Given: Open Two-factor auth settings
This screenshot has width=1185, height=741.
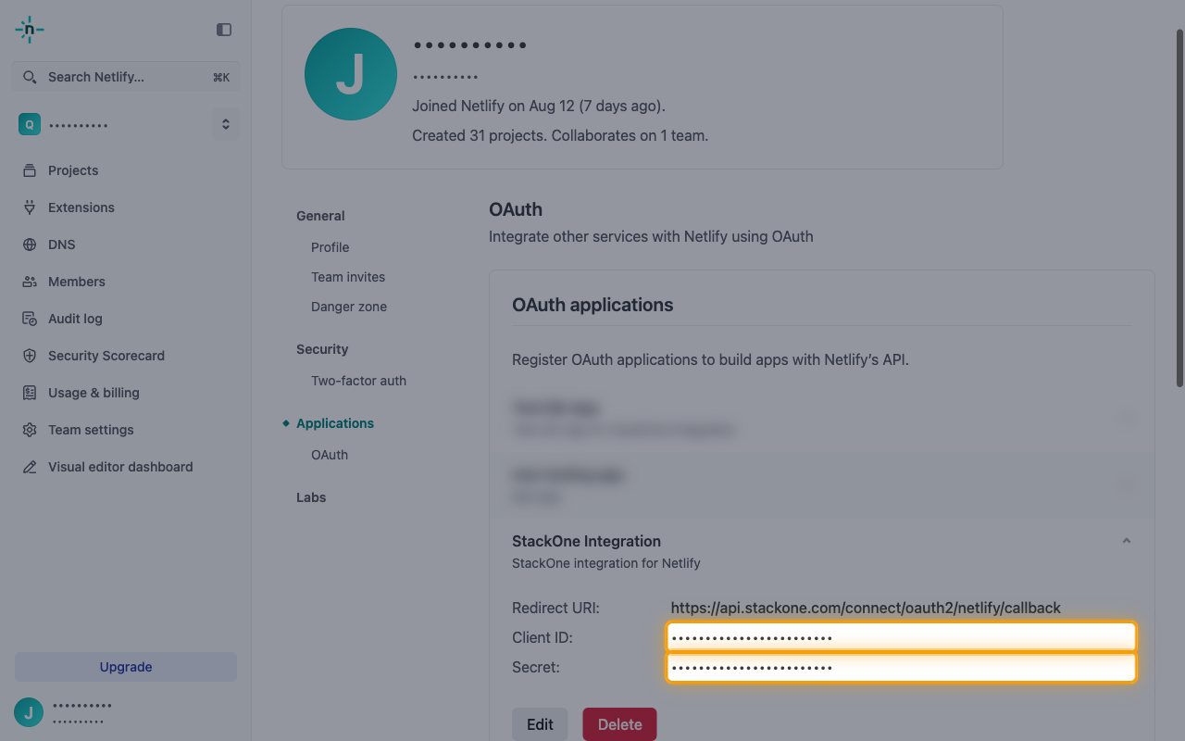Looking at the screenshot, I should 358,381.
